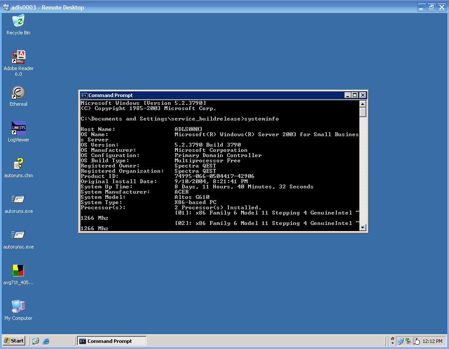Launch Adobe Reader 6.0 shortcut
The height and width of the screenshot is (349, 449).
18,57
